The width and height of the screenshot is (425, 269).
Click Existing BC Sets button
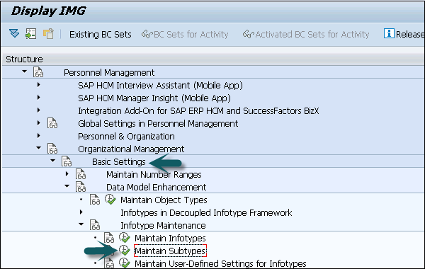pyautogui.click(x=101, y=35)
